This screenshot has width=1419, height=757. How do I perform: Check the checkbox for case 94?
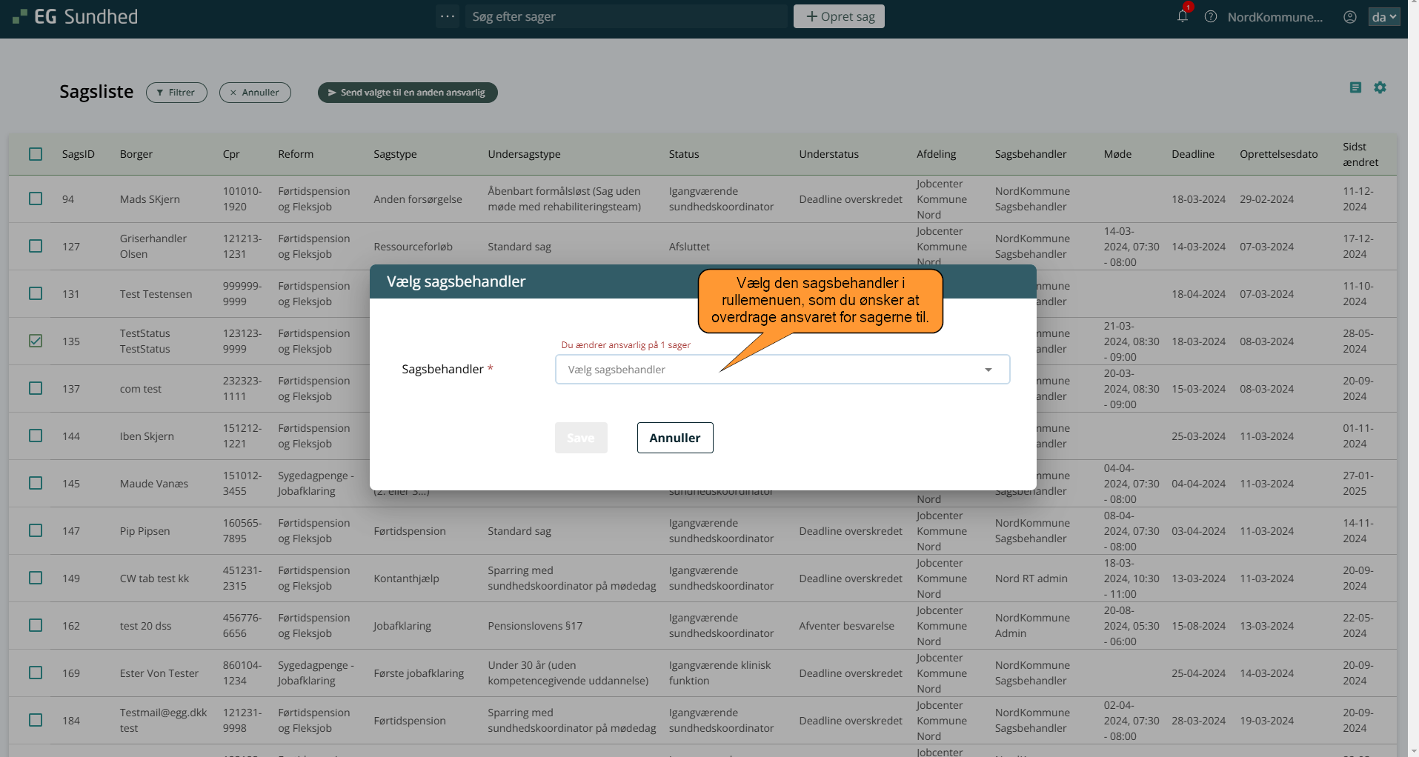36,199
